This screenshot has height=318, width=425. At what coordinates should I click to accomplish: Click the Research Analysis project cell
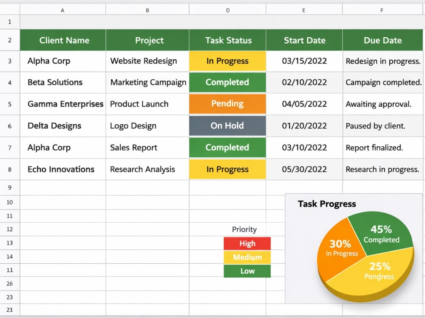click(x=147, y=170)
